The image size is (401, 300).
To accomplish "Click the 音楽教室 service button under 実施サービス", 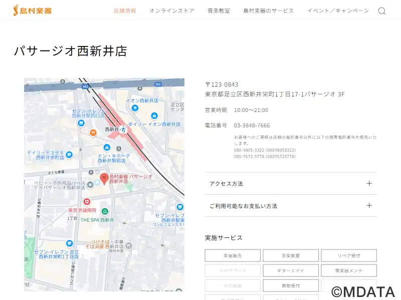I will (x=291, y=255).
